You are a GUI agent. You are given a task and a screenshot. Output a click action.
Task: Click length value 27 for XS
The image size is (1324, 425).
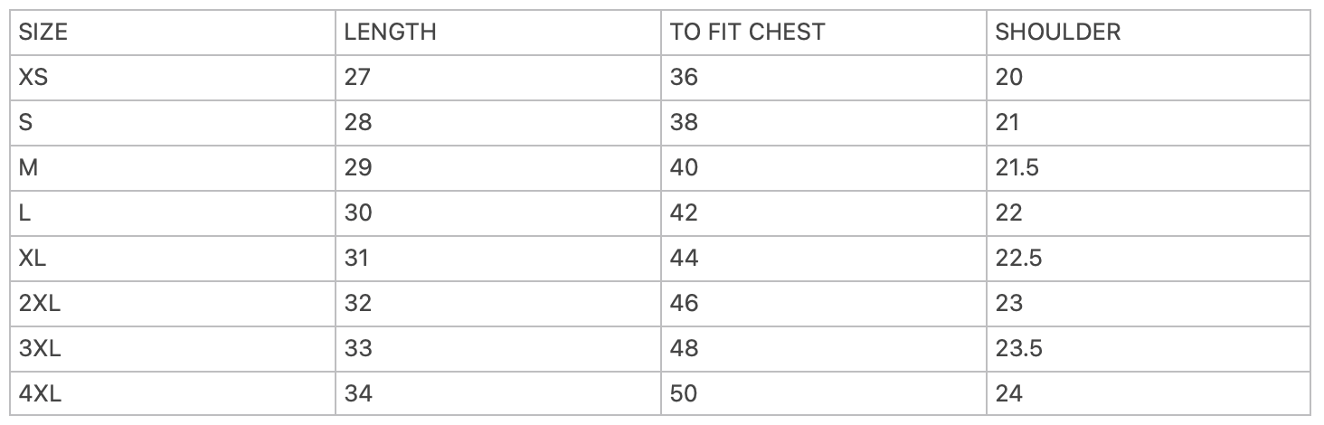358,77
